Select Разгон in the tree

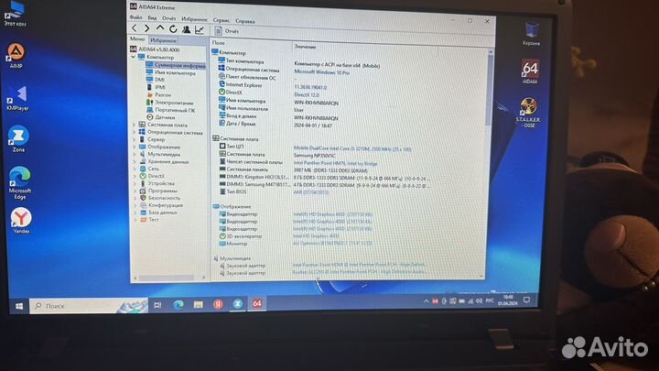(158, 94)
